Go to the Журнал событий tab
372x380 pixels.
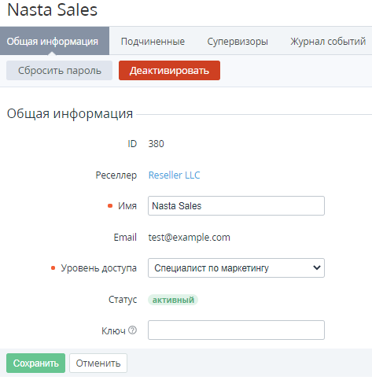point(328,42)
